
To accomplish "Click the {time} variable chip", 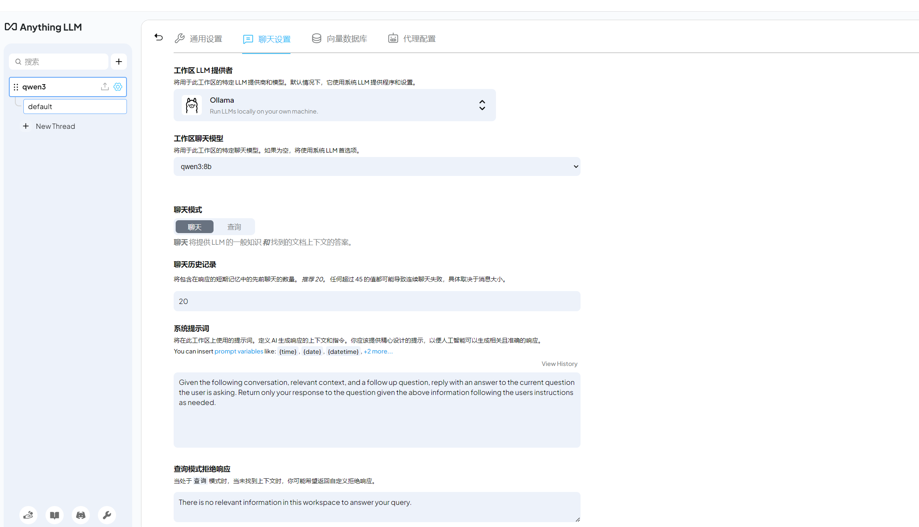I will 288,351.
